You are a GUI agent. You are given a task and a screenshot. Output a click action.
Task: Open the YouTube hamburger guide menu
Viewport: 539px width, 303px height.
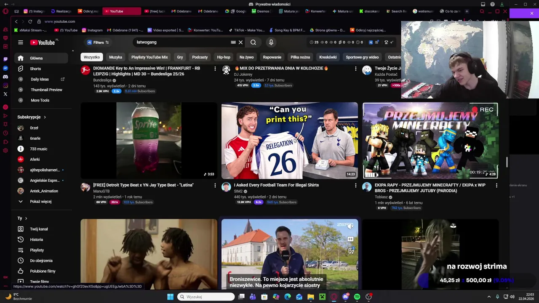tap(20, 42)
